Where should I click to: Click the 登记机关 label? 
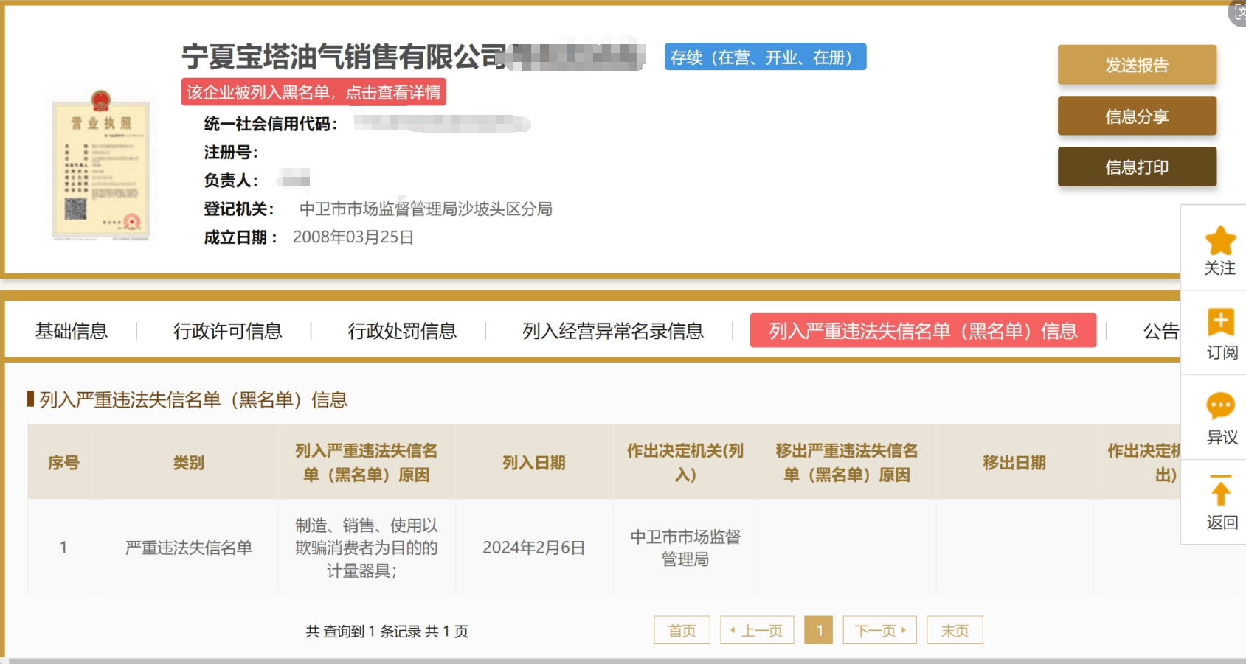239,209
